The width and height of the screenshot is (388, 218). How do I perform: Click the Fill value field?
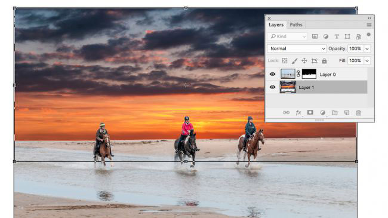355,61
